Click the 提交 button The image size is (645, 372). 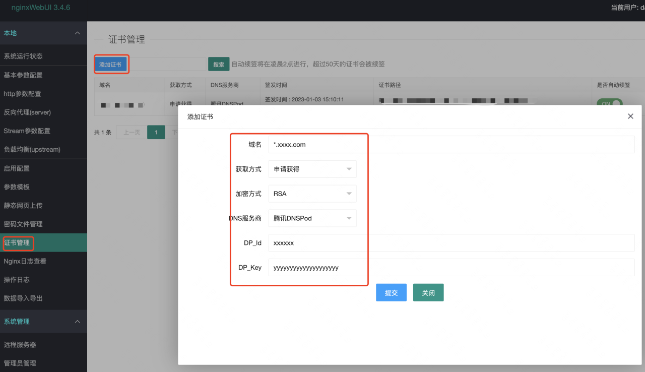coord(391,293)
